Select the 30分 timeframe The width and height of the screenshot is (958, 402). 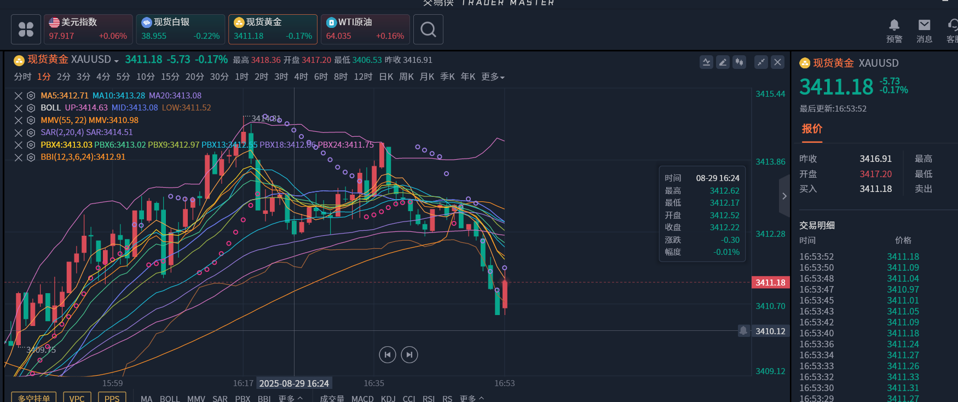(x=219, y=77)
